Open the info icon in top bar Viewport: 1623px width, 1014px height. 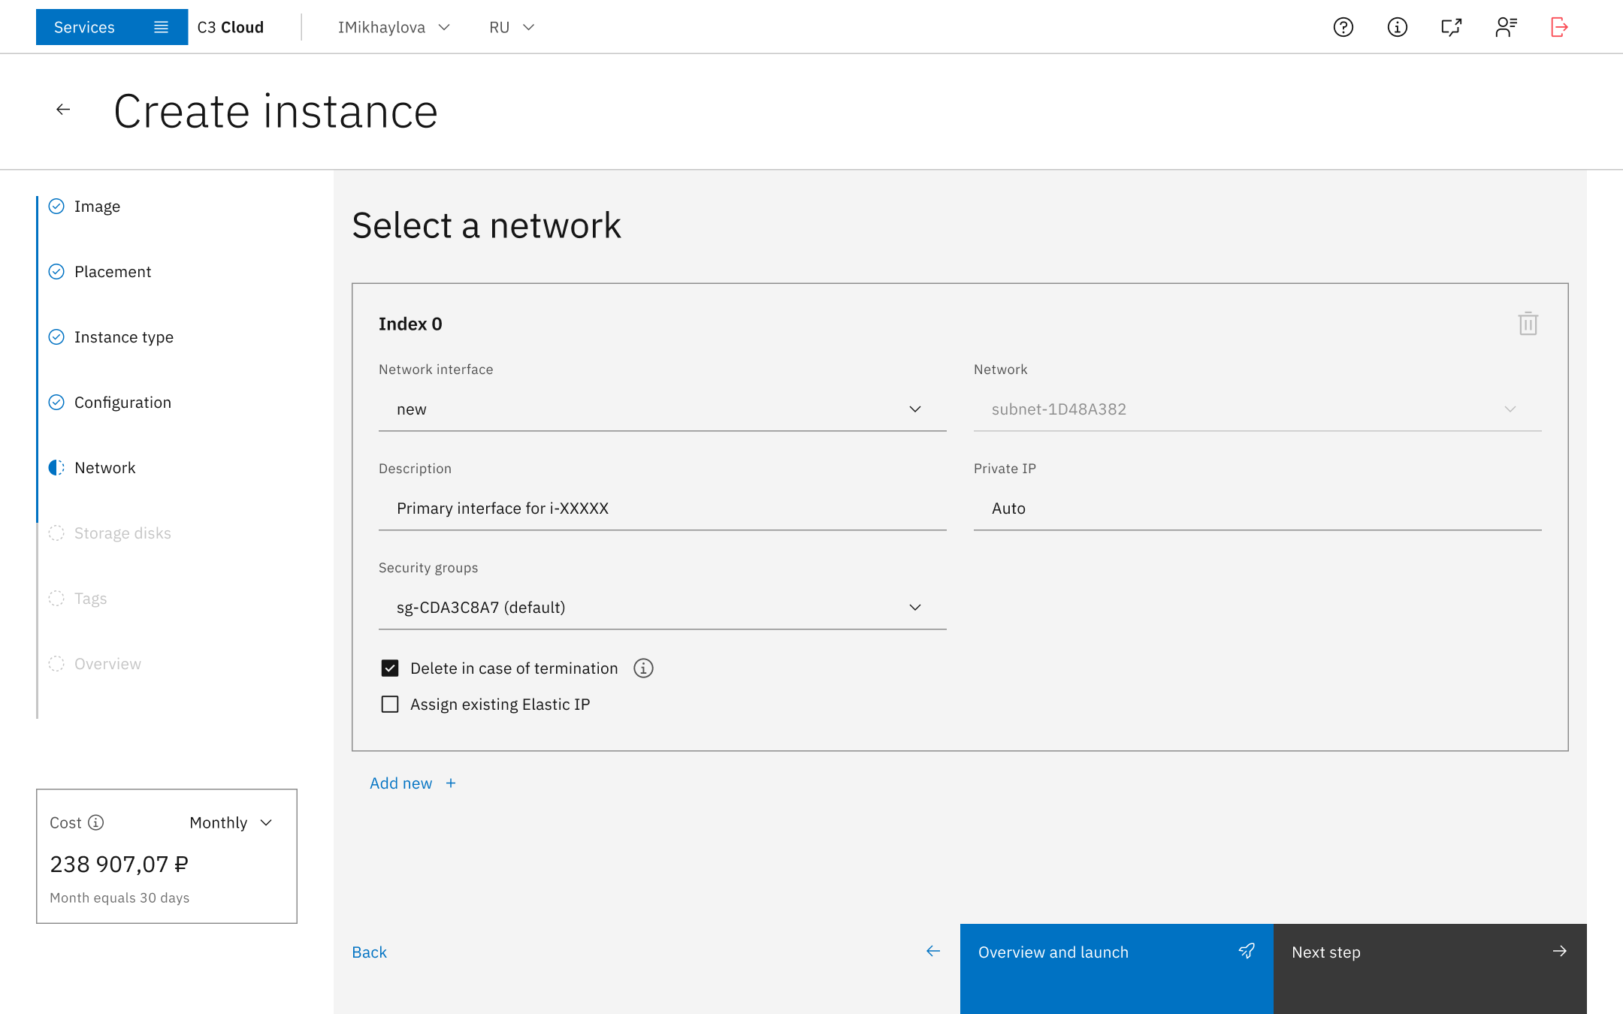pos(1397,27)
